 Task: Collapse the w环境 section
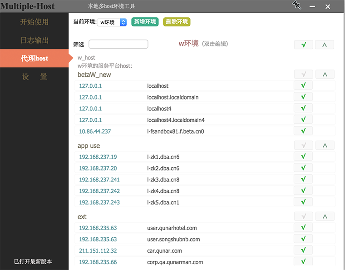325,45
